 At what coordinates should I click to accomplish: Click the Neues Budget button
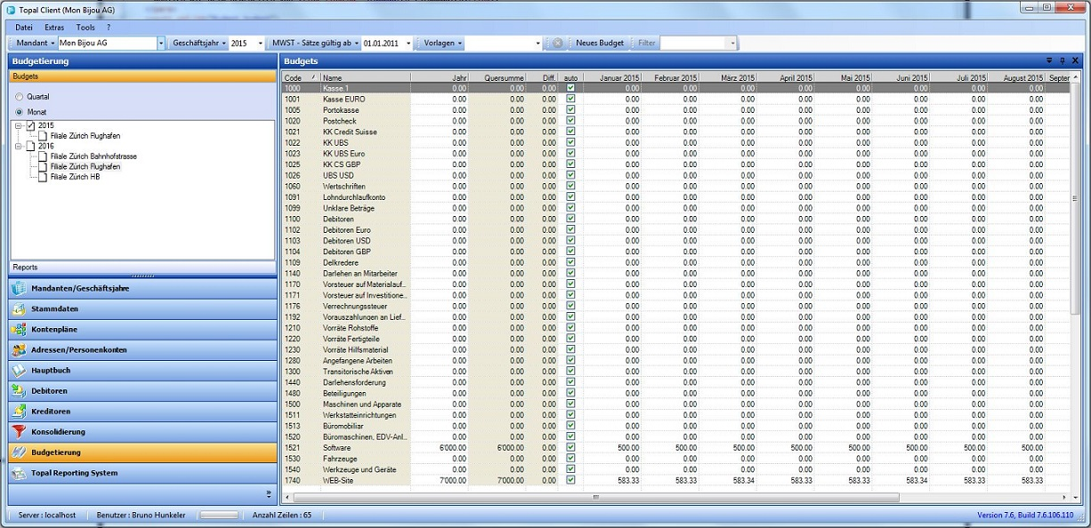[x=599, y=43]
